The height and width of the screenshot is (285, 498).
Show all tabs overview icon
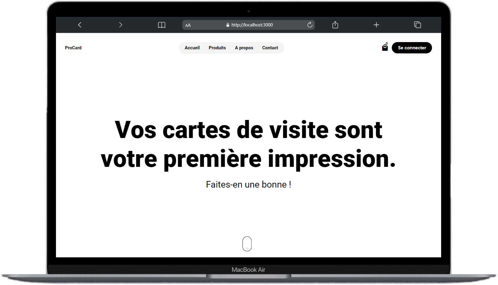click(417, 25)
